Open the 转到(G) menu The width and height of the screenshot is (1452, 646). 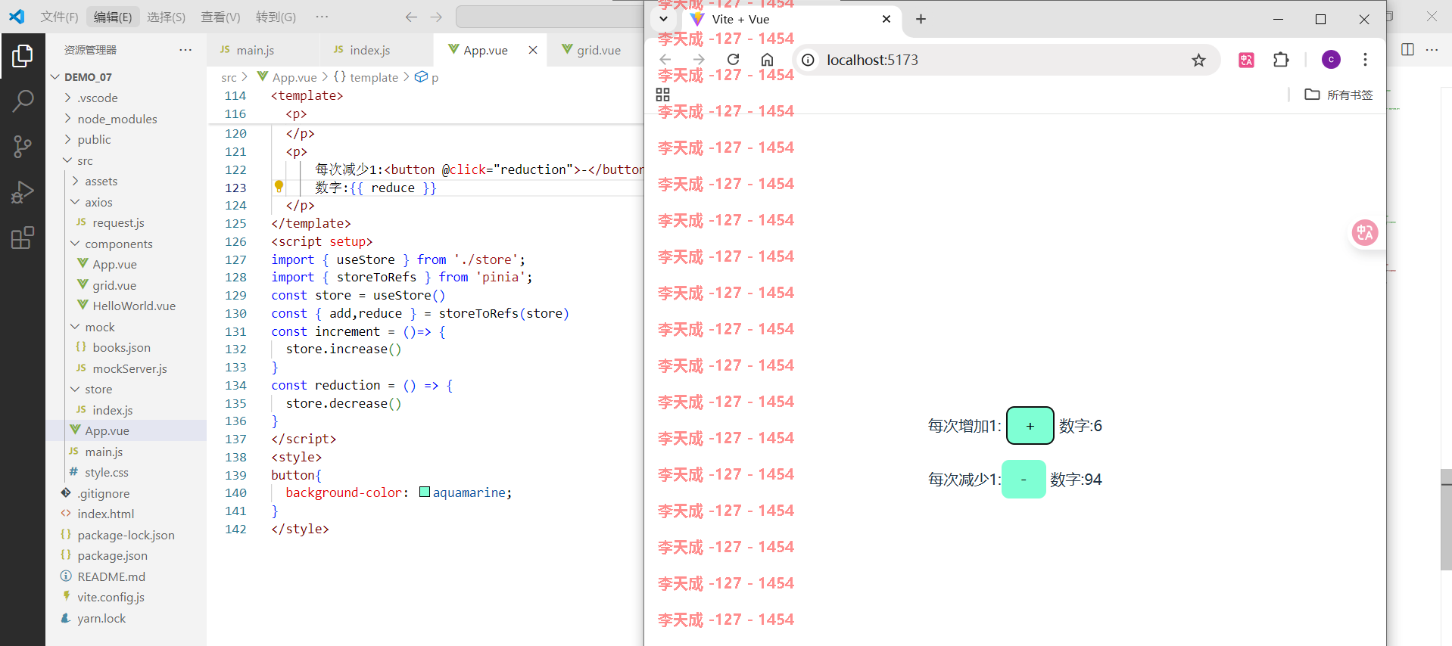coord(276,17)
